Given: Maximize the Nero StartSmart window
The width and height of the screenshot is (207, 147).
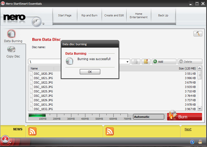Looking at the screenshot, I should [197, 4].
